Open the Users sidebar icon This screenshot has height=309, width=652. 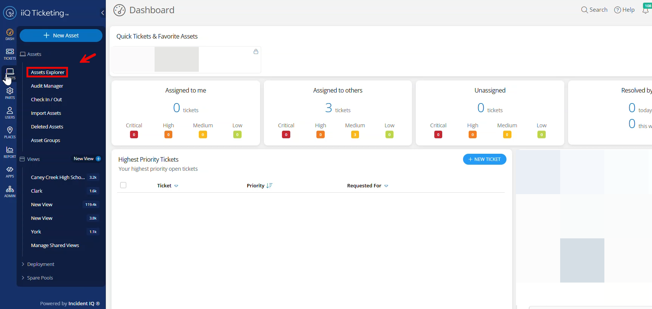coord(10,112)
